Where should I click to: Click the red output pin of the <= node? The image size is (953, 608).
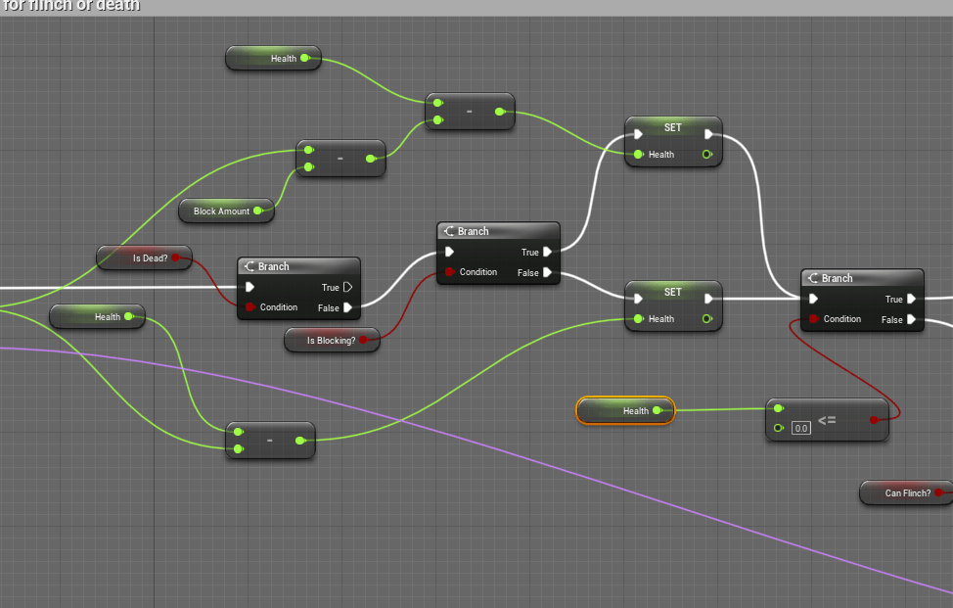click(872, 420)
